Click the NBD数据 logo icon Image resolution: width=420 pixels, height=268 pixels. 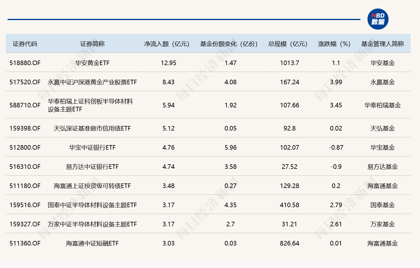pyautogui.click(x=378, y=19)
